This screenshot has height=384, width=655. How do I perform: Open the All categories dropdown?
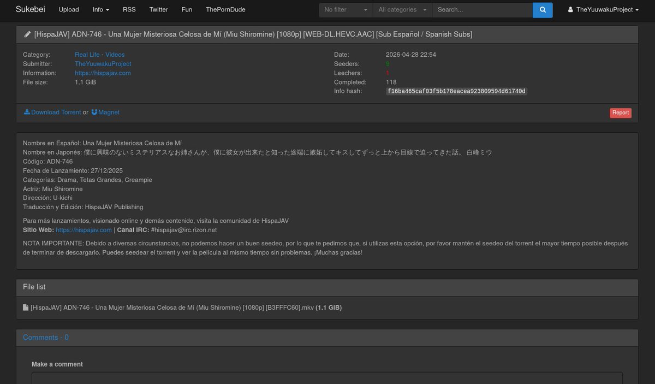coord(402,10)
